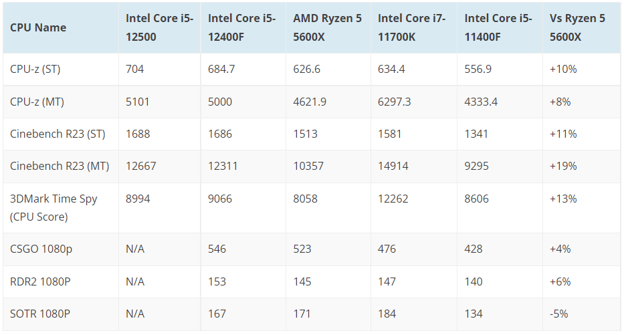This screenshot has width=624, height=335.
Task: Click the value 8606 in 3DMark row
Action: (x=476, y=199)
